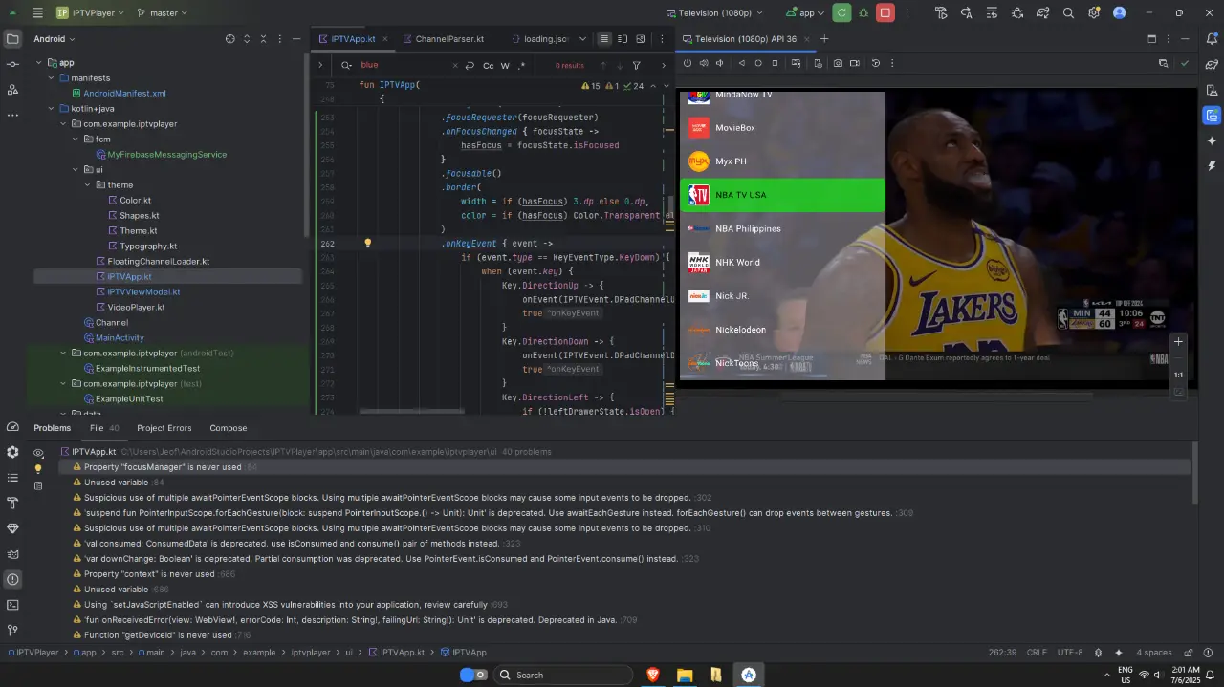1224x687 pixels.
Task: Switch to ChannelParser.kt tab
Action: pos(442,39)
